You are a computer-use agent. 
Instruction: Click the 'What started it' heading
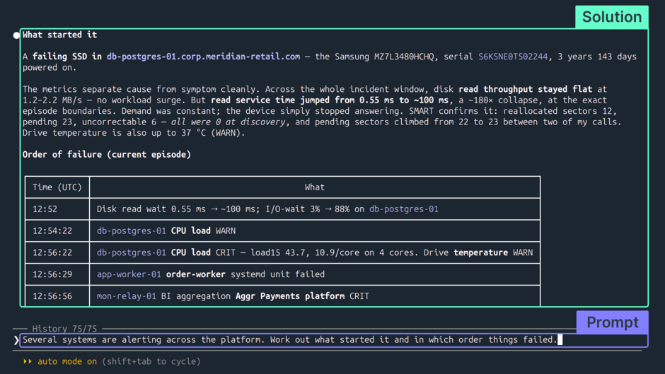click(x=60, y=35)
